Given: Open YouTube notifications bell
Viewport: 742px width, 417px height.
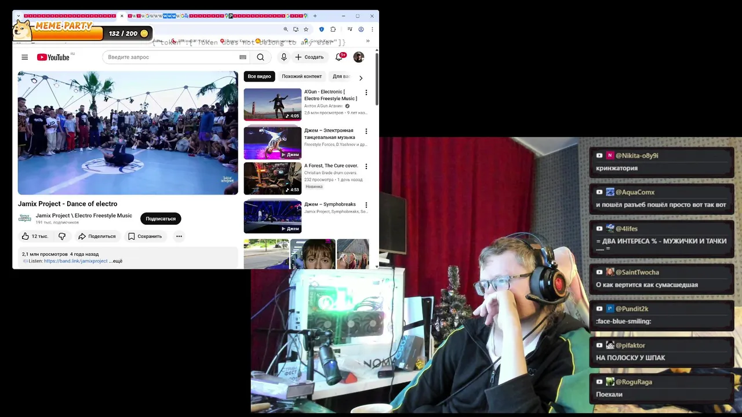Looking at the screenshot, I should pos(339,57).
